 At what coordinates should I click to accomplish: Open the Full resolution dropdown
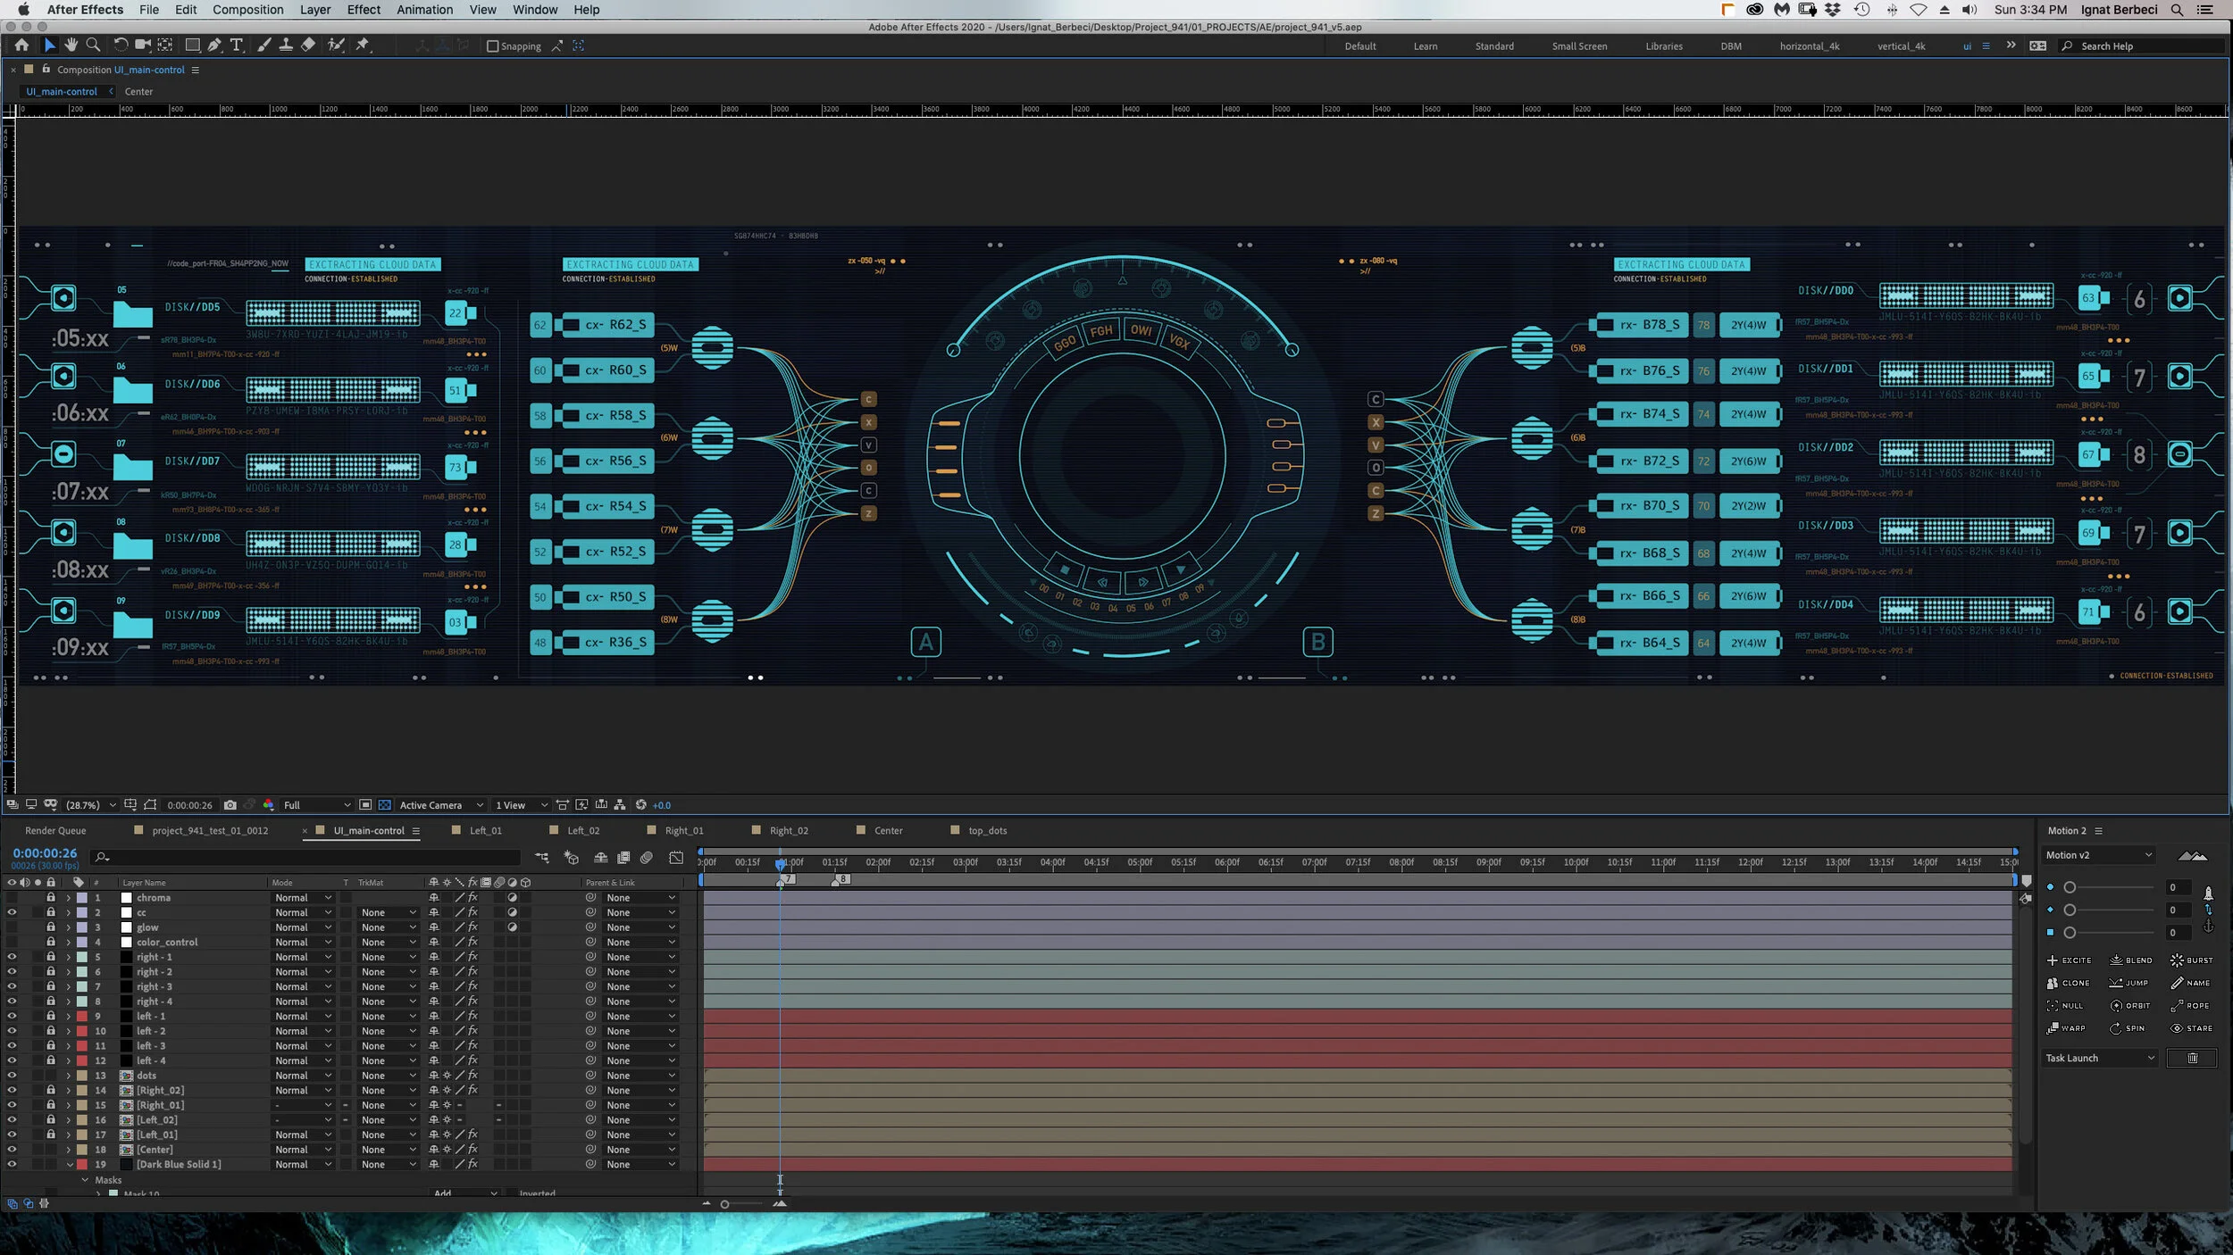tap(316, 805)
